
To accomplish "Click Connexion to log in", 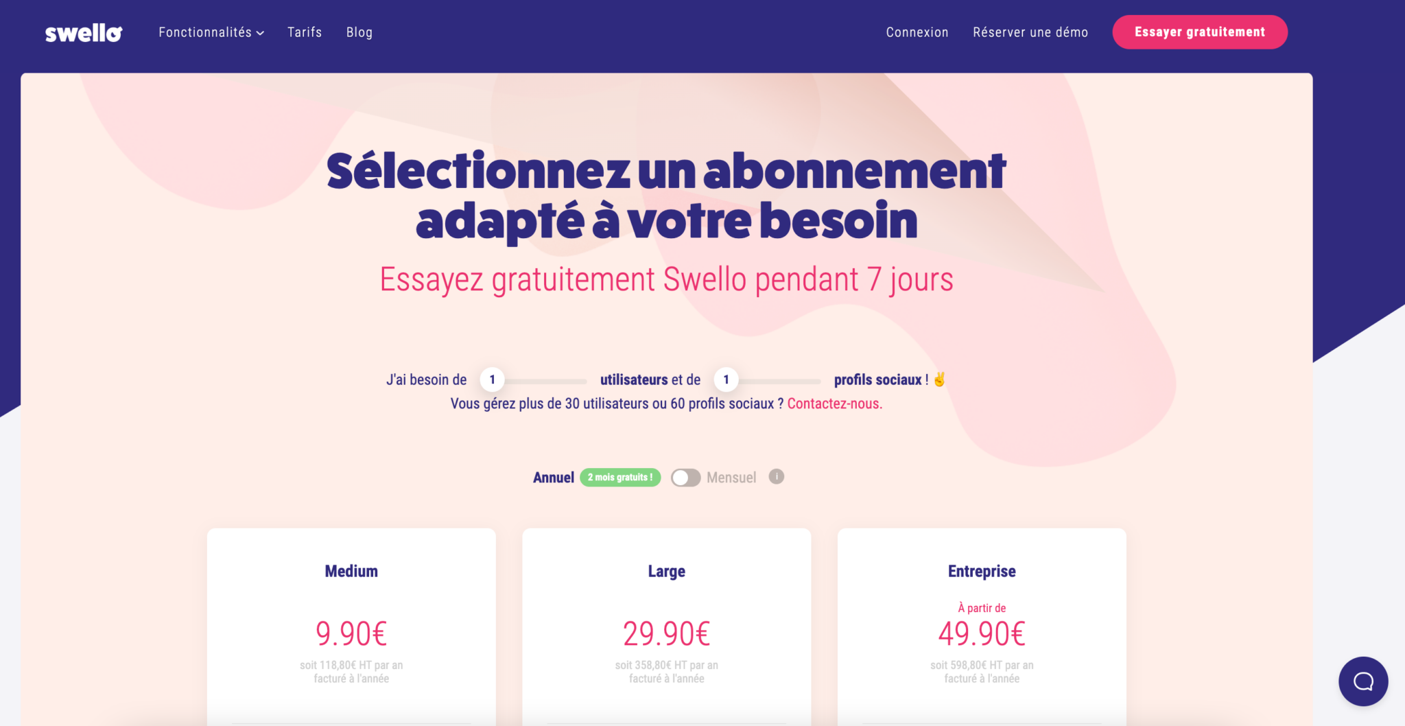I will coord(917,32).
